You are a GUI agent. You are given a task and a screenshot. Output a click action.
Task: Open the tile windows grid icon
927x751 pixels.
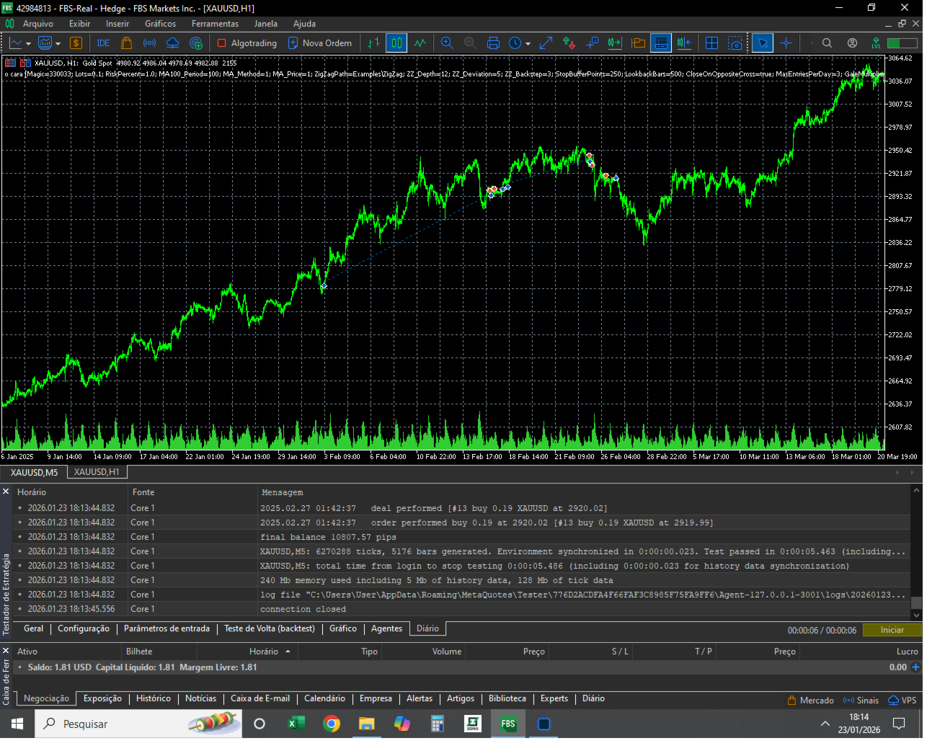coord(711,43)
